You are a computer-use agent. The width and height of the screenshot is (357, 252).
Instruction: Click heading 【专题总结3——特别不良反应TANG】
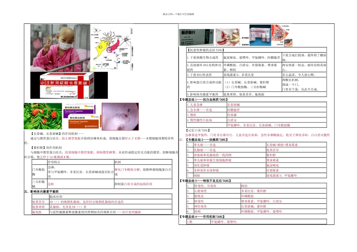point(205,181)
